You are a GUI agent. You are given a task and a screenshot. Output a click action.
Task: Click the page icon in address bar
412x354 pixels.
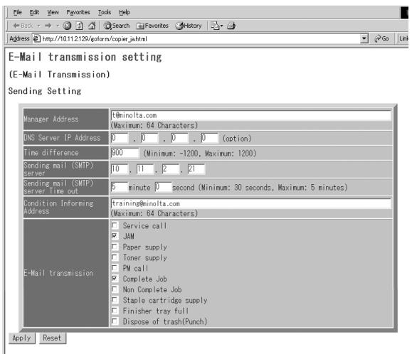tap(36, 39)
